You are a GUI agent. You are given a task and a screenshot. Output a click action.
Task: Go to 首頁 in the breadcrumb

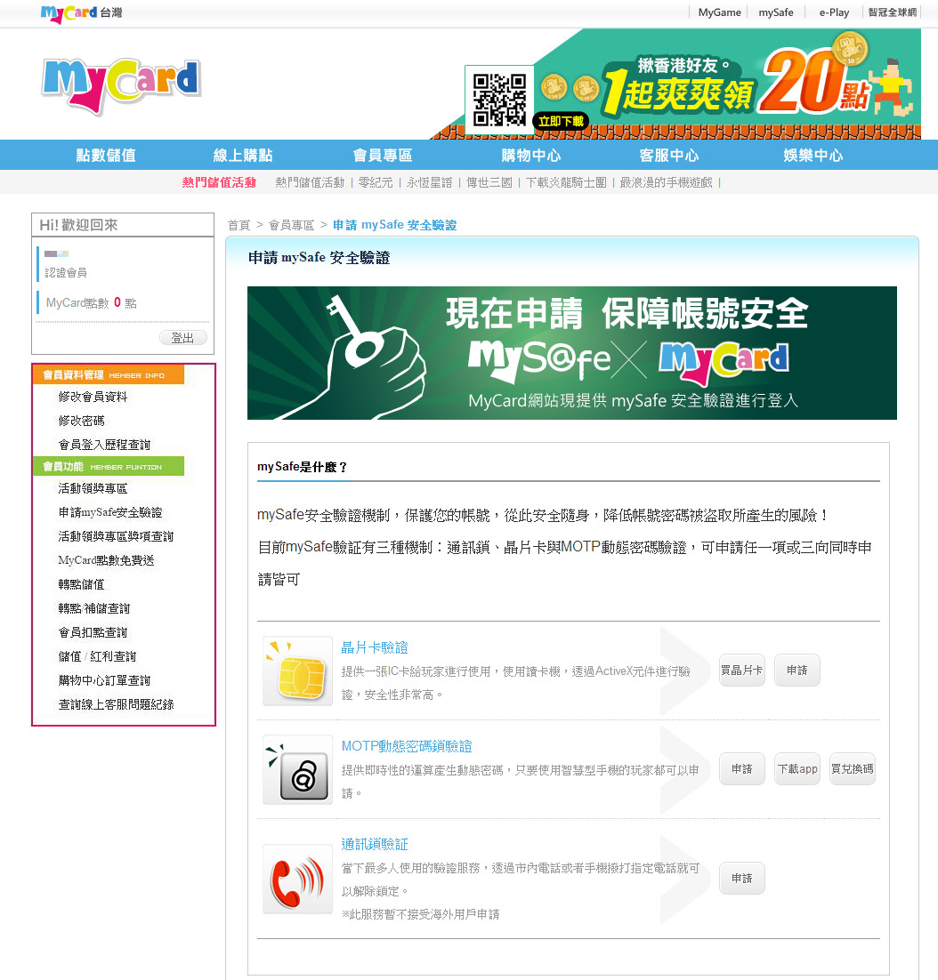pyautogui.click(x=239, y=225)
